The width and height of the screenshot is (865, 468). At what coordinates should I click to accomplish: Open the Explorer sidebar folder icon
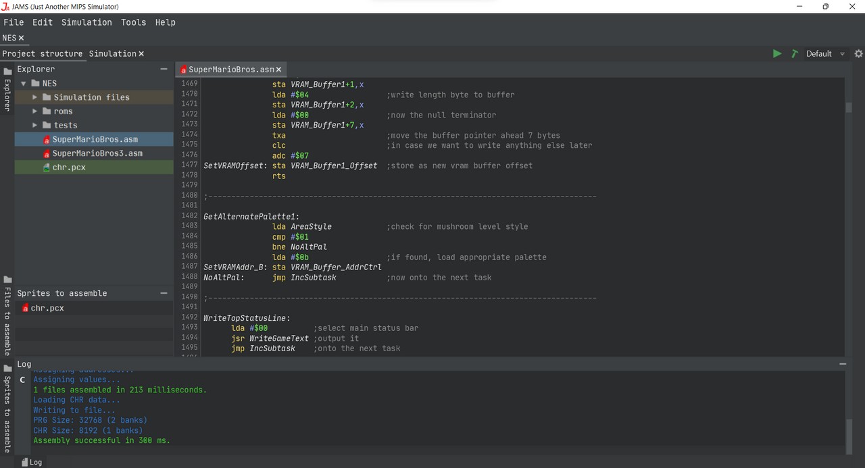(x=7, y=72)
